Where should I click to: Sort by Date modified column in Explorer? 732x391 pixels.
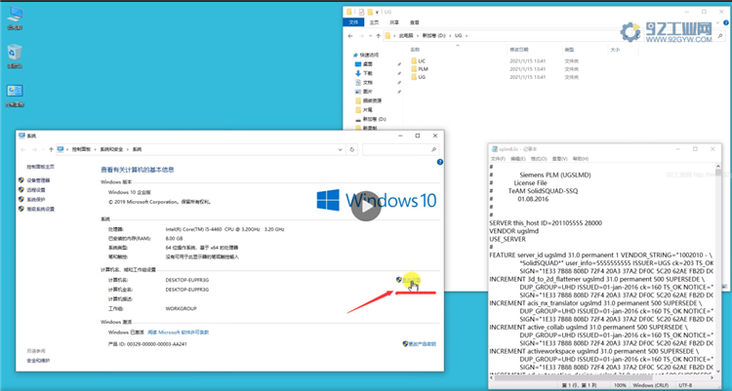click(x=519, y=50)
